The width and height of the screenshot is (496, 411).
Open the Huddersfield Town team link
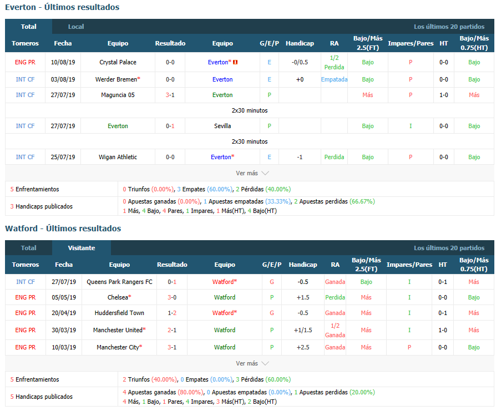coord(119,313)
